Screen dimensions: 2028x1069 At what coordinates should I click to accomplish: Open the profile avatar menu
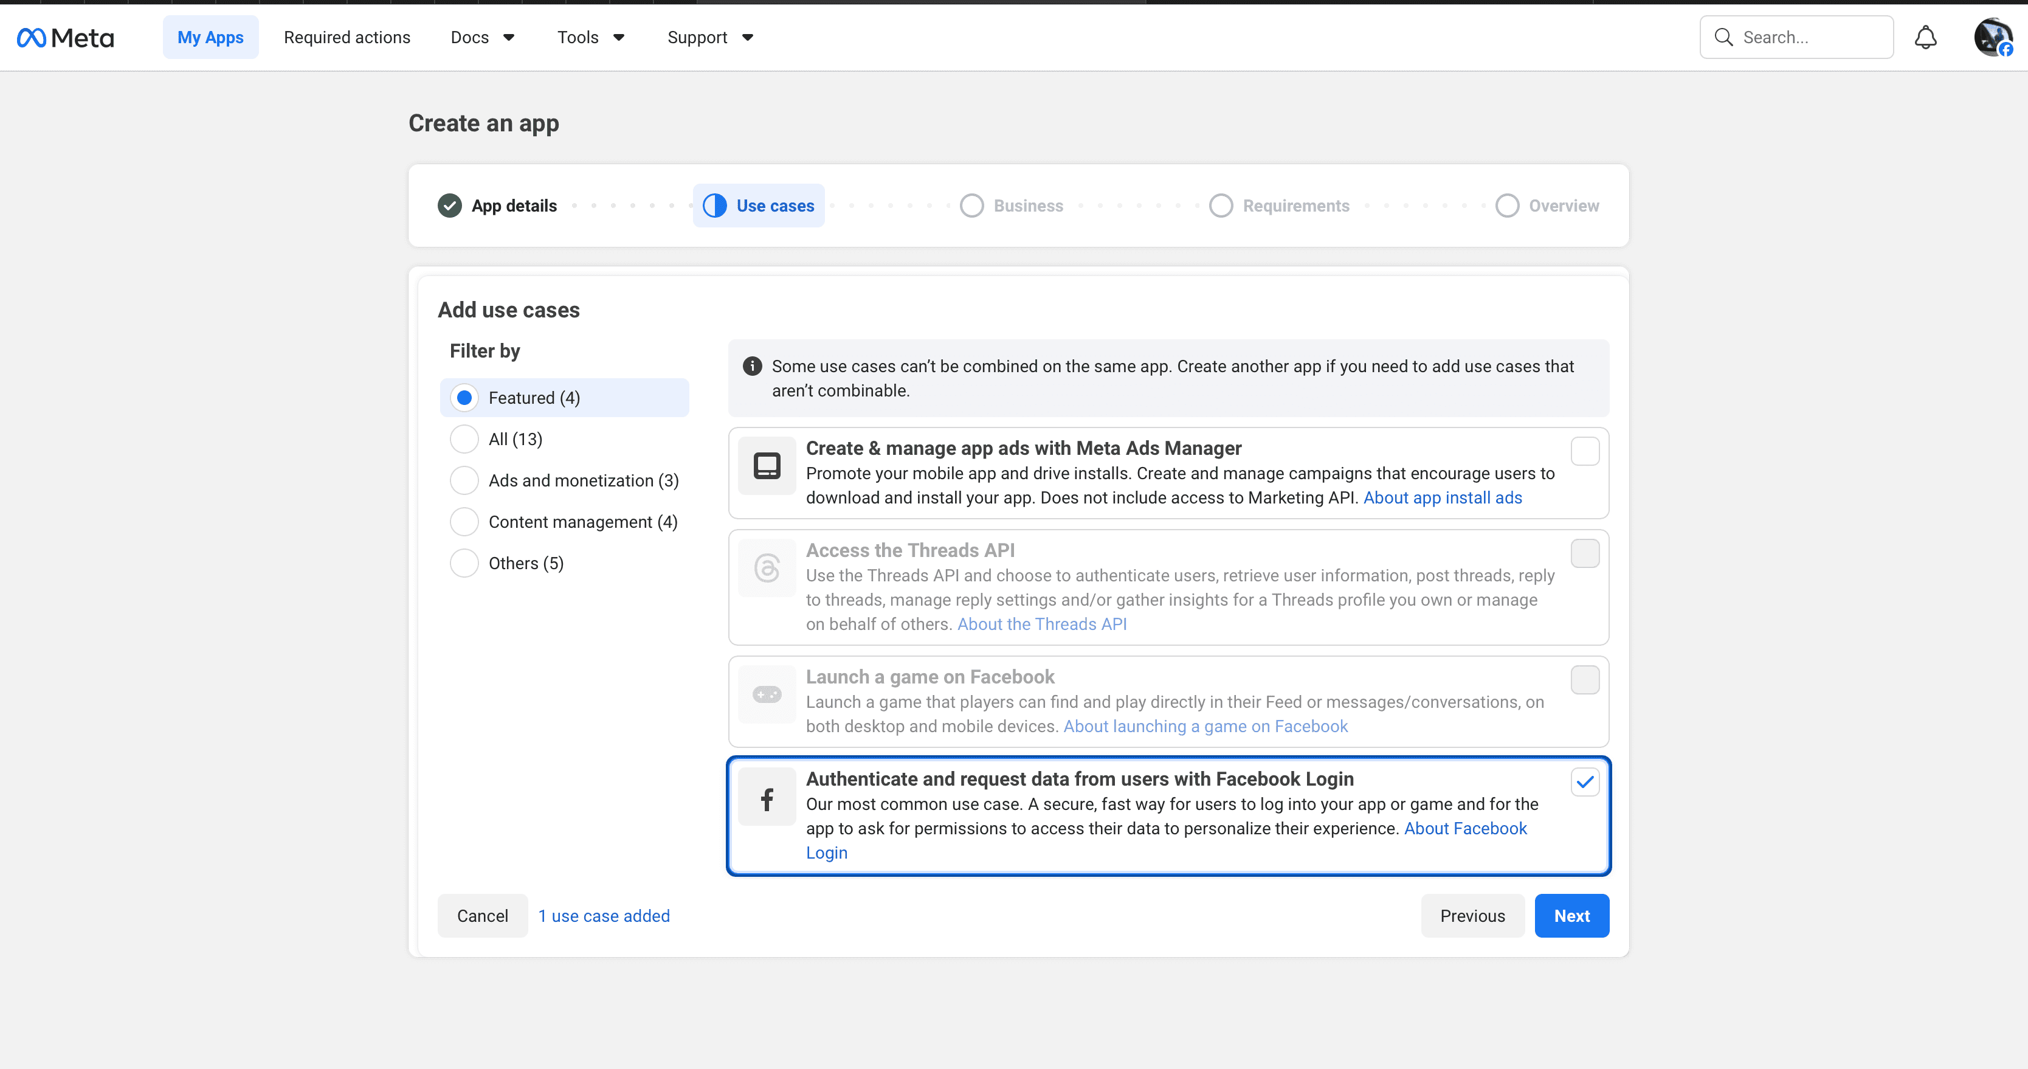(1993, 37)
